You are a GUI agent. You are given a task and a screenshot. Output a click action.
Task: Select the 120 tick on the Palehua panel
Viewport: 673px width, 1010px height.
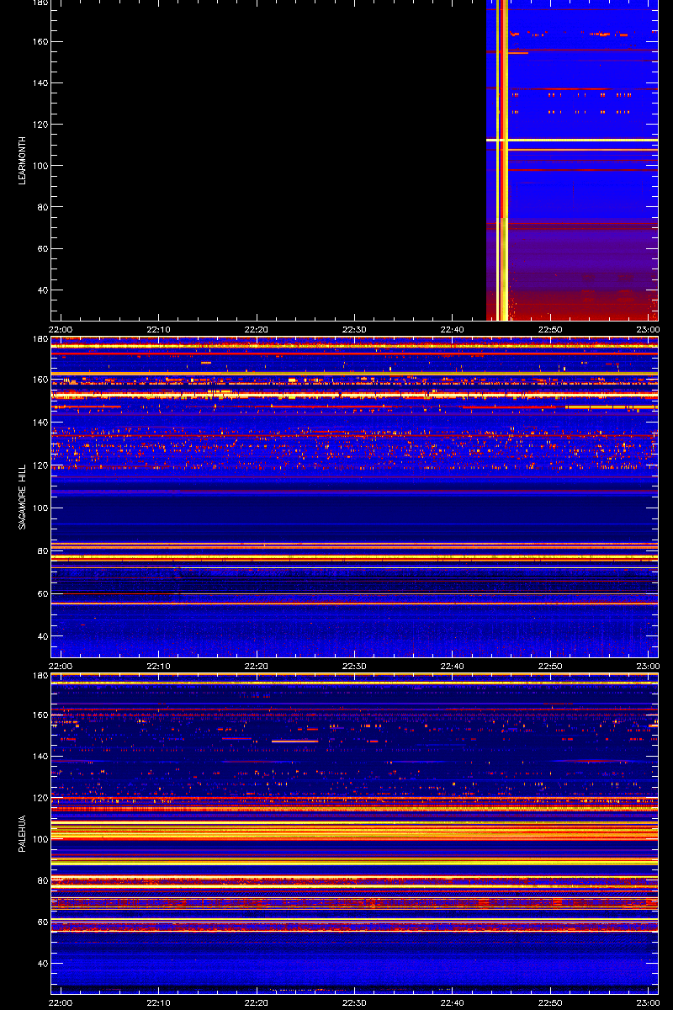tap(39, 798)
